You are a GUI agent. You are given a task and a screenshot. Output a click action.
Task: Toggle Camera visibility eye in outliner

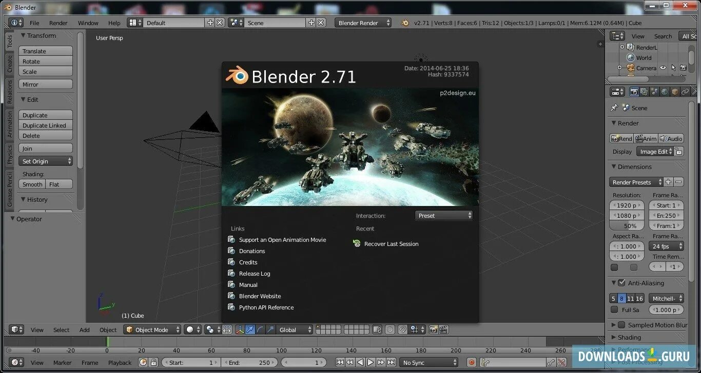(663, 68)
